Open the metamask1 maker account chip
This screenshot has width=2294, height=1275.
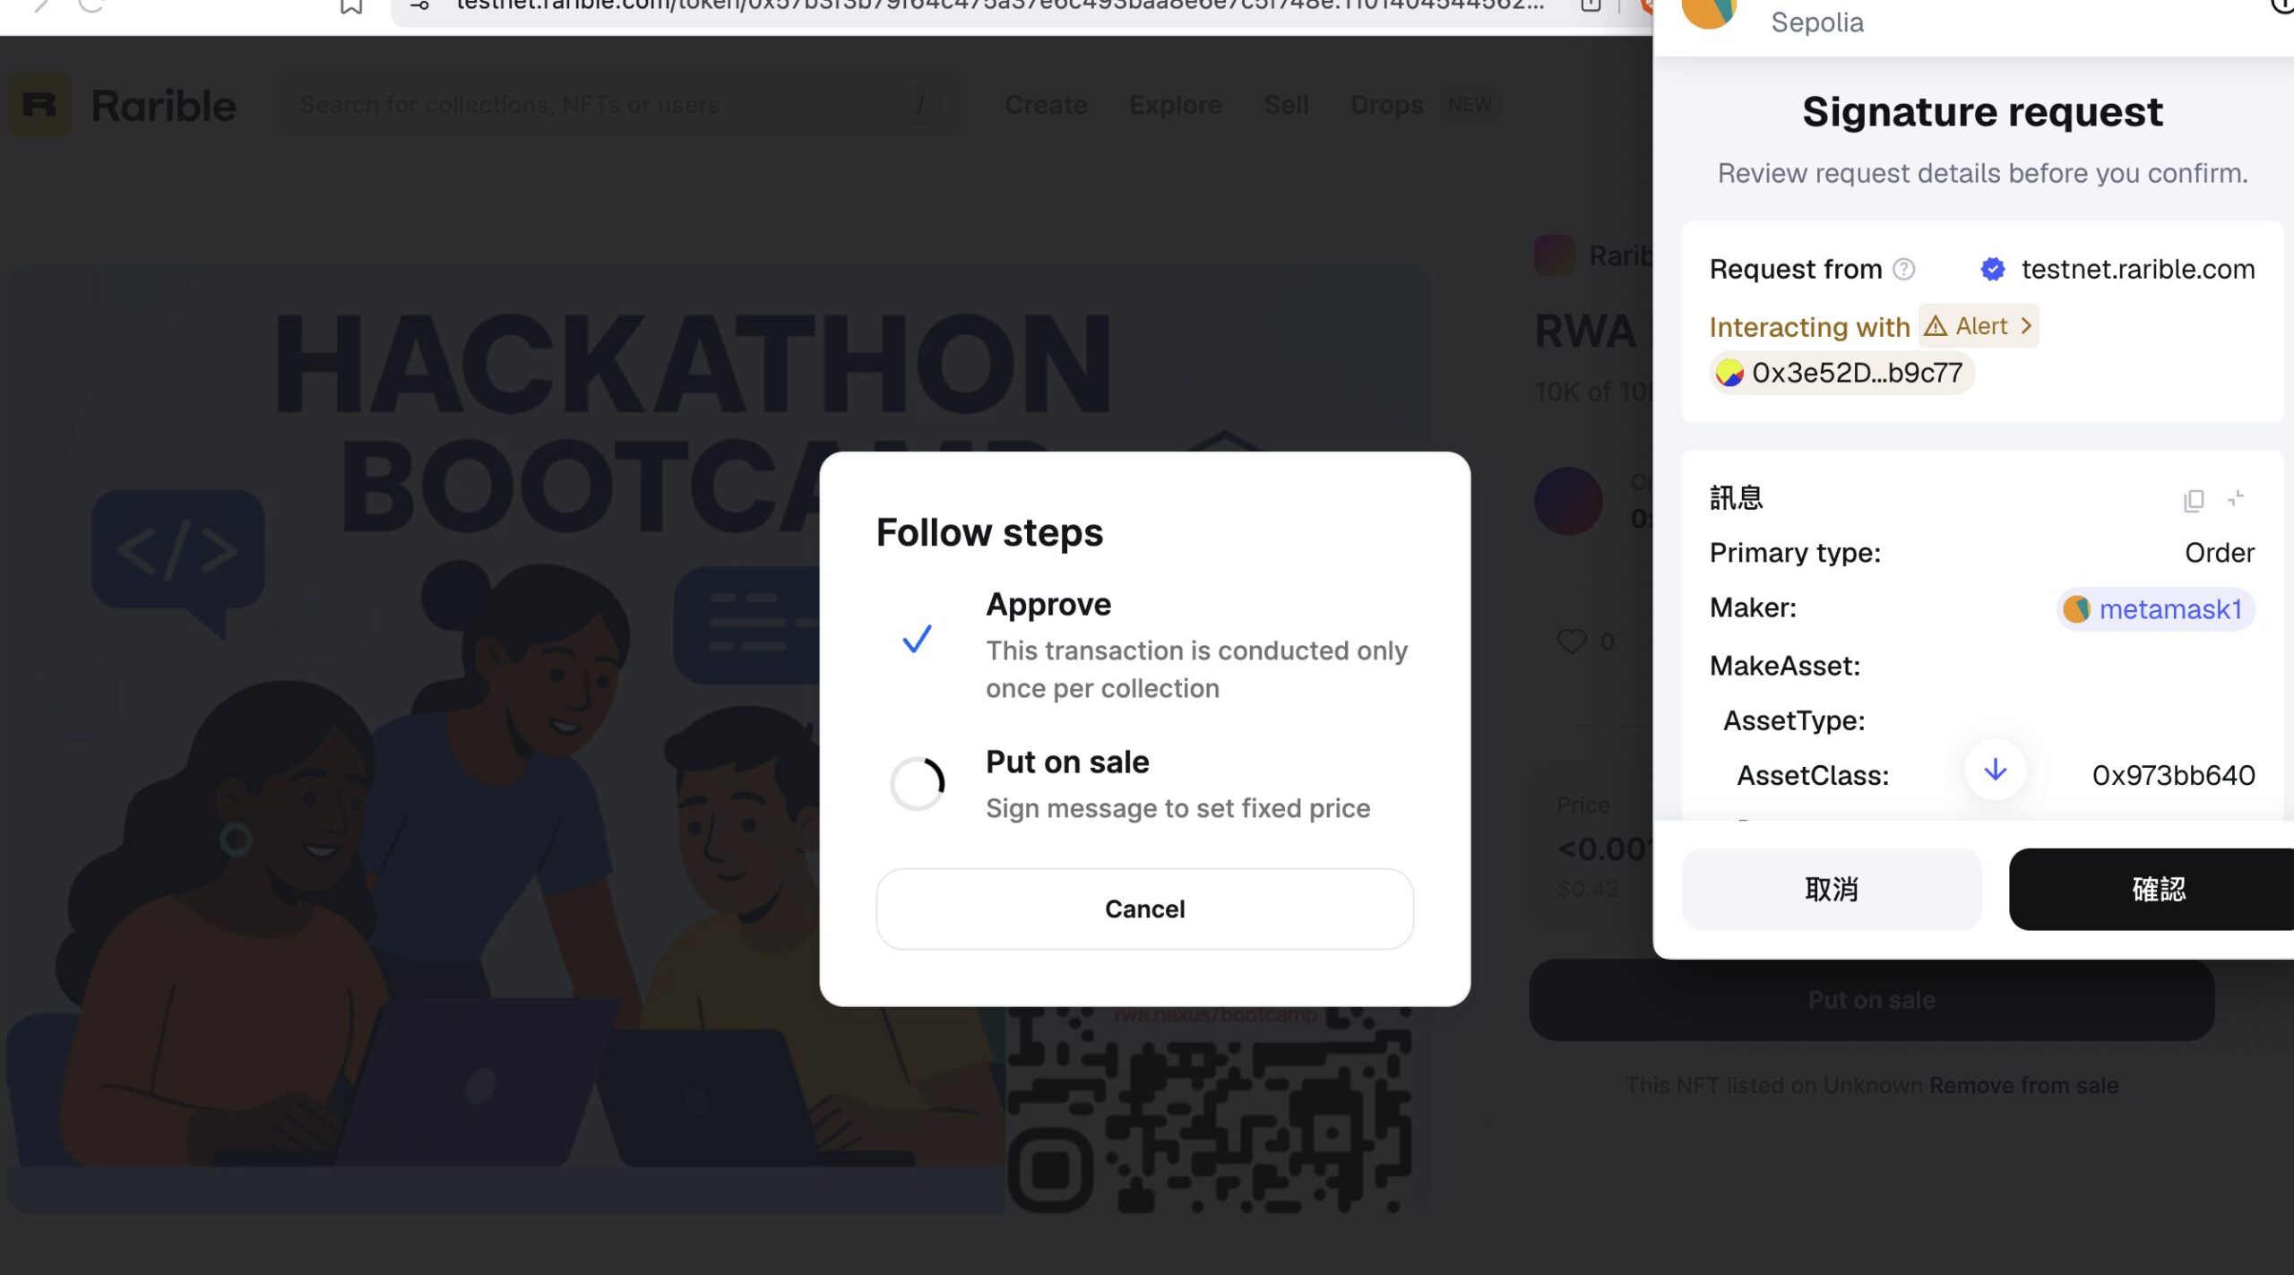pos(2155,609)
